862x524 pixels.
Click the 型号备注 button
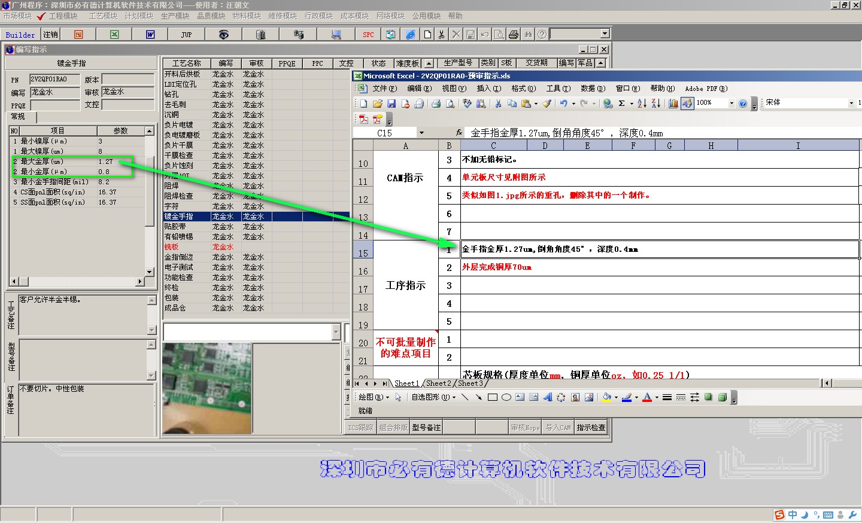(x=426, y=427)
